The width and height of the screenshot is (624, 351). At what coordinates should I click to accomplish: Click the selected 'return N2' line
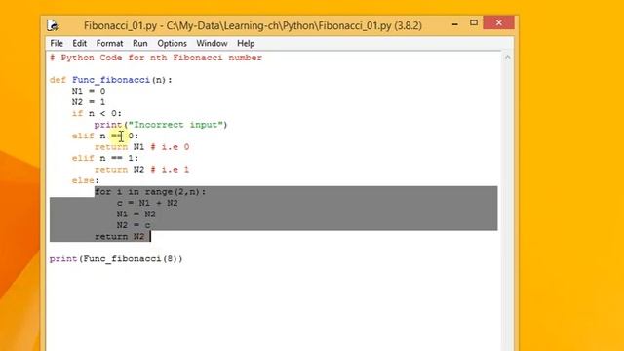[119, 237]
